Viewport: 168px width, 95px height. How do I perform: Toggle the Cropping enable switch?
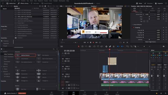133,27
